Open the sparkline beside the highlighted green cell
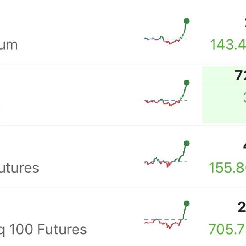Image resolution: width=246 pixels, height=246 pixels. point(166,95)
